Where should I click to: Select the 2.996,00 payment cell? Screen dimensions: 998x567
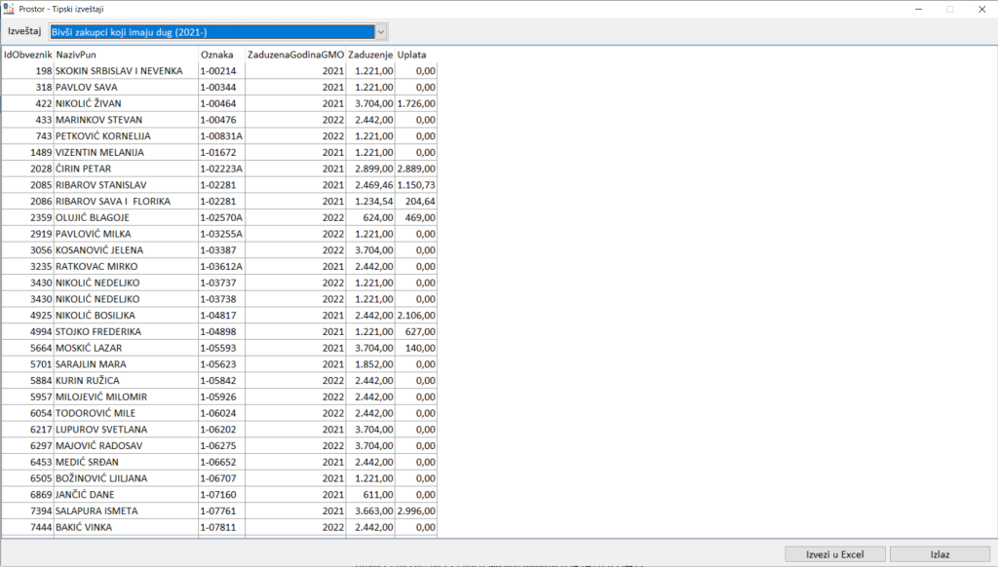coord(416,510)
